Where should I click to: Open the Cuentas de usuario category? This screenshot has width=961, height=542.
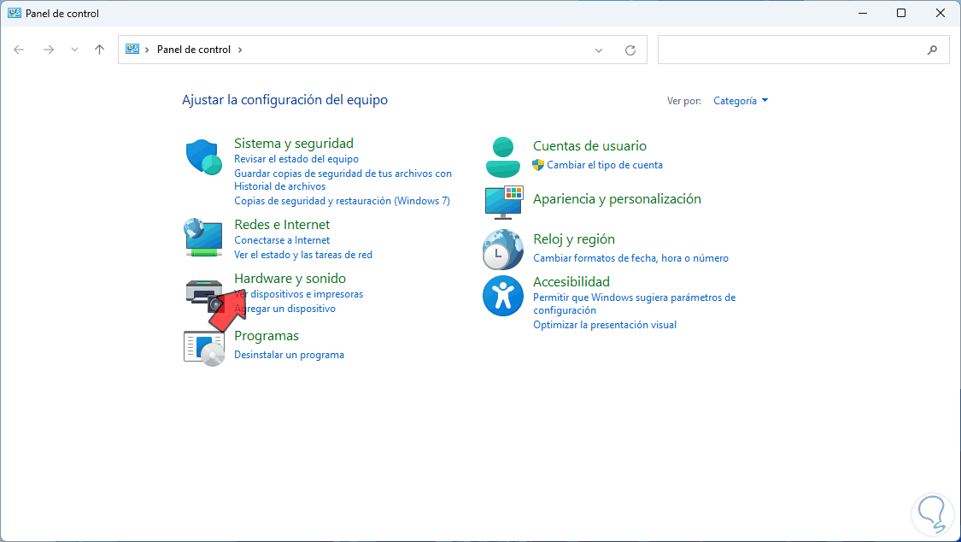click(589, 146)
